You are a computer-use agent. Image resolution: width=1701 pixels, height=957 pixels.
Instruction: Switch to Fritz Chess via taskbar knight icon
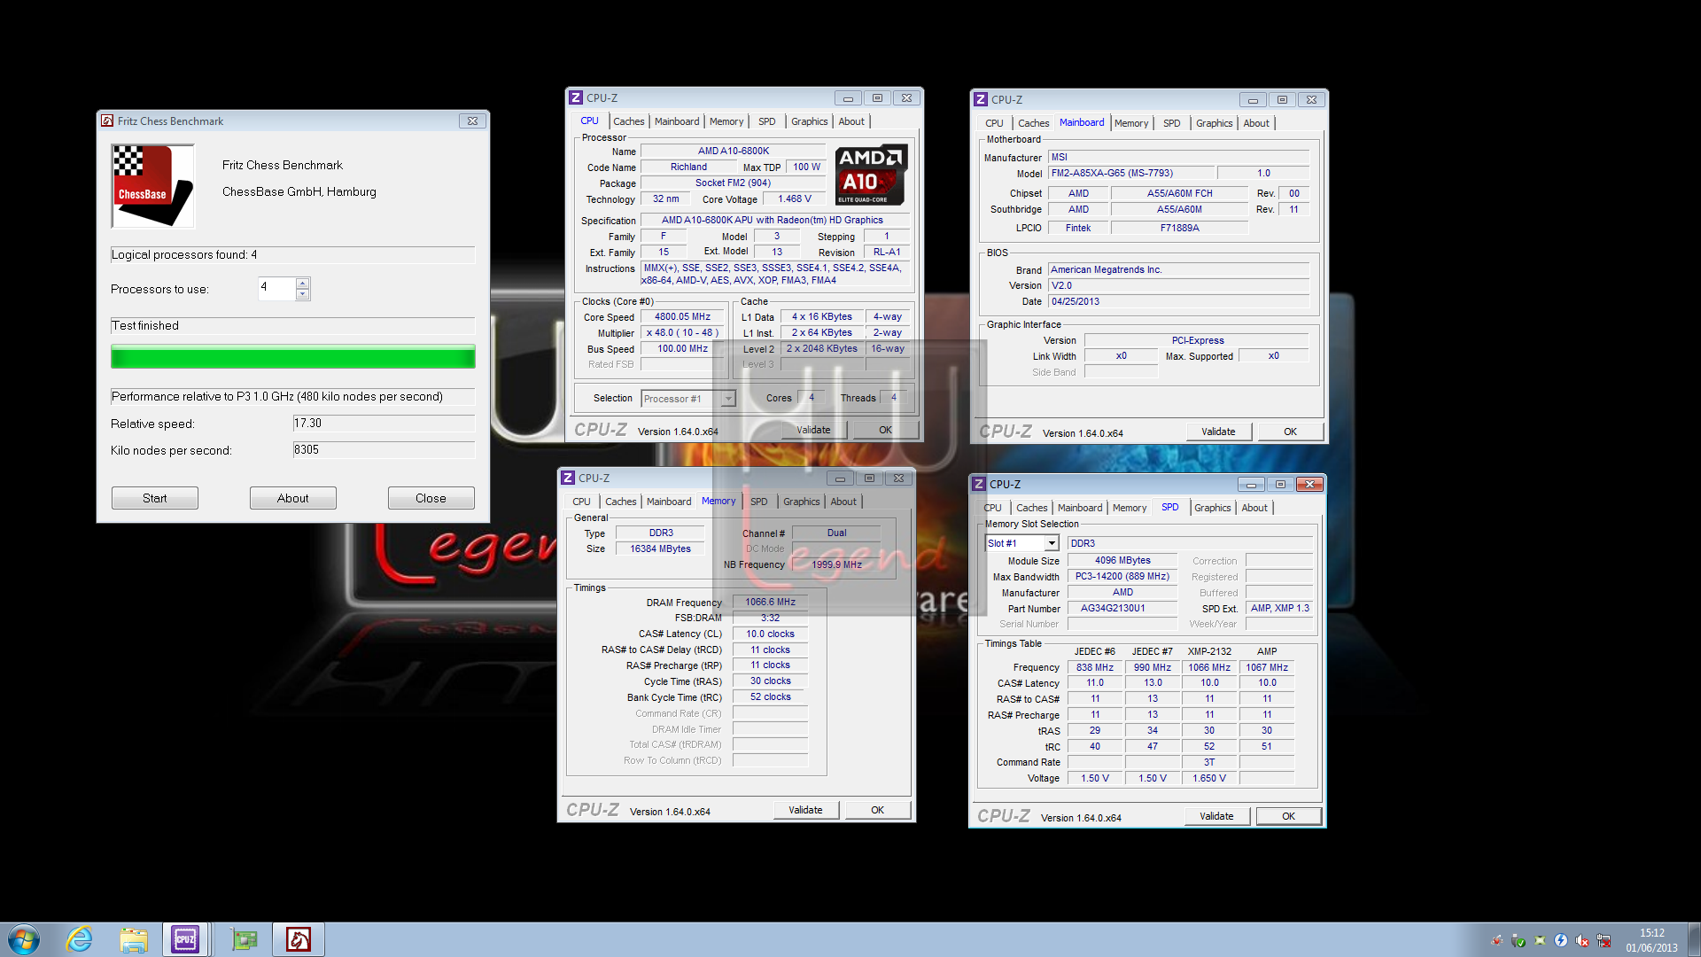coord(299,939)
